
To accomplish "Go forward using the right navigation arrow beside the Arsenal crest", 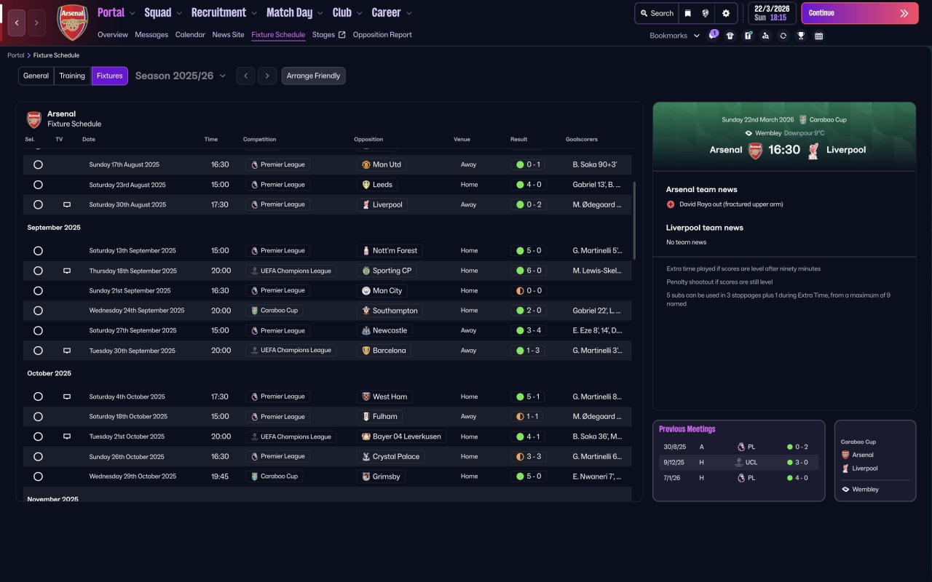I will click(36, 23).
